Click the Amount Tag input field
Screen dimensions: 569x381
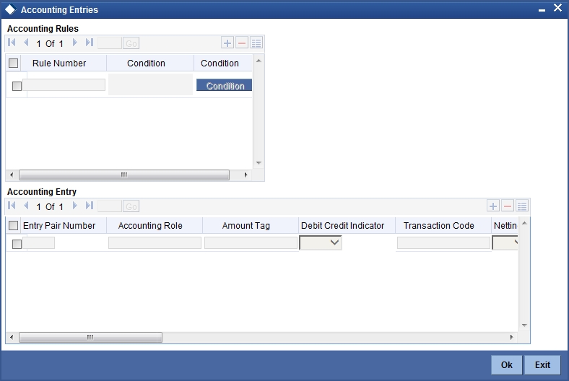(x=251, y=243)
